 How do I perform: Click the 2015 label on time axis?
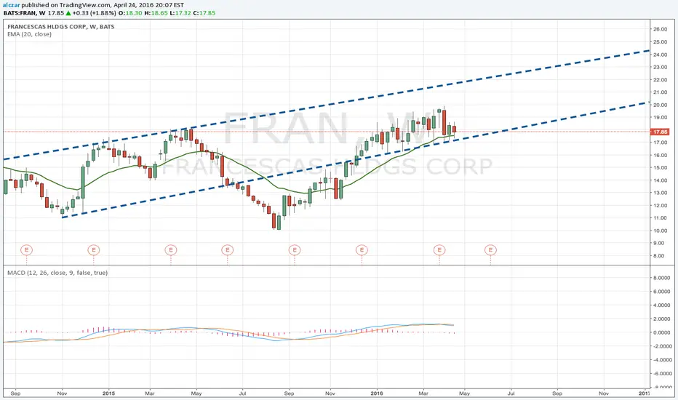point(108,393)
